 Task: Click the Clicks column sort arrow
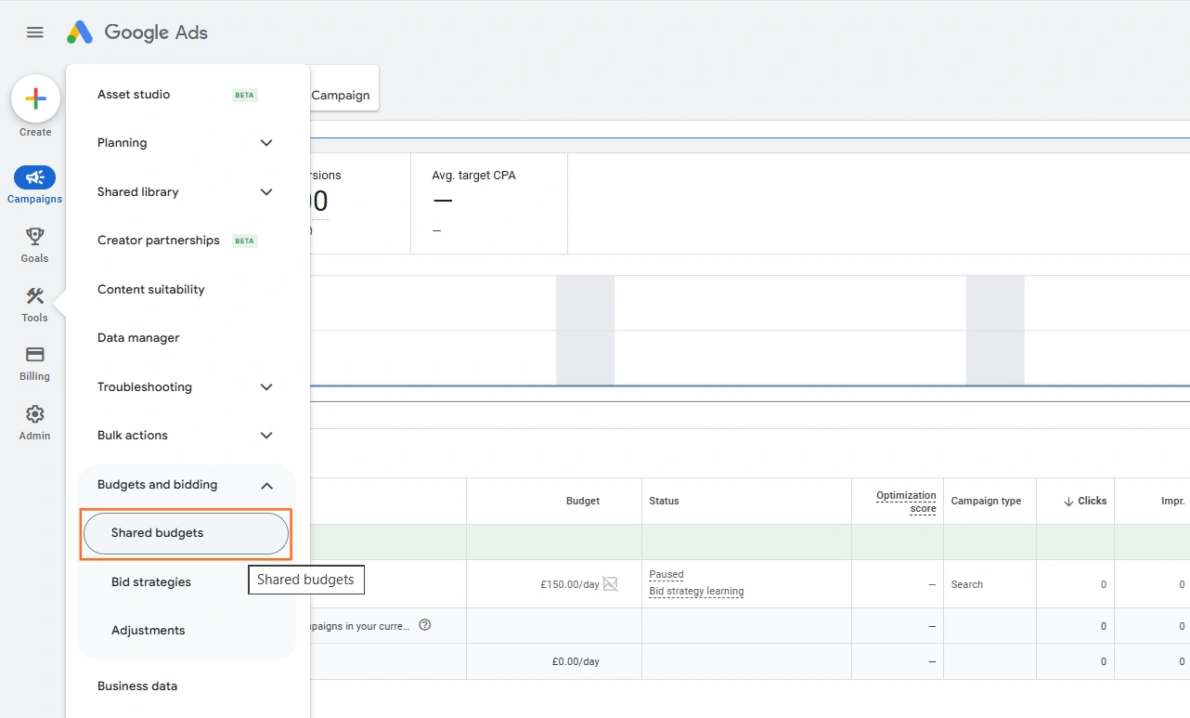[x=1068, y=502]
